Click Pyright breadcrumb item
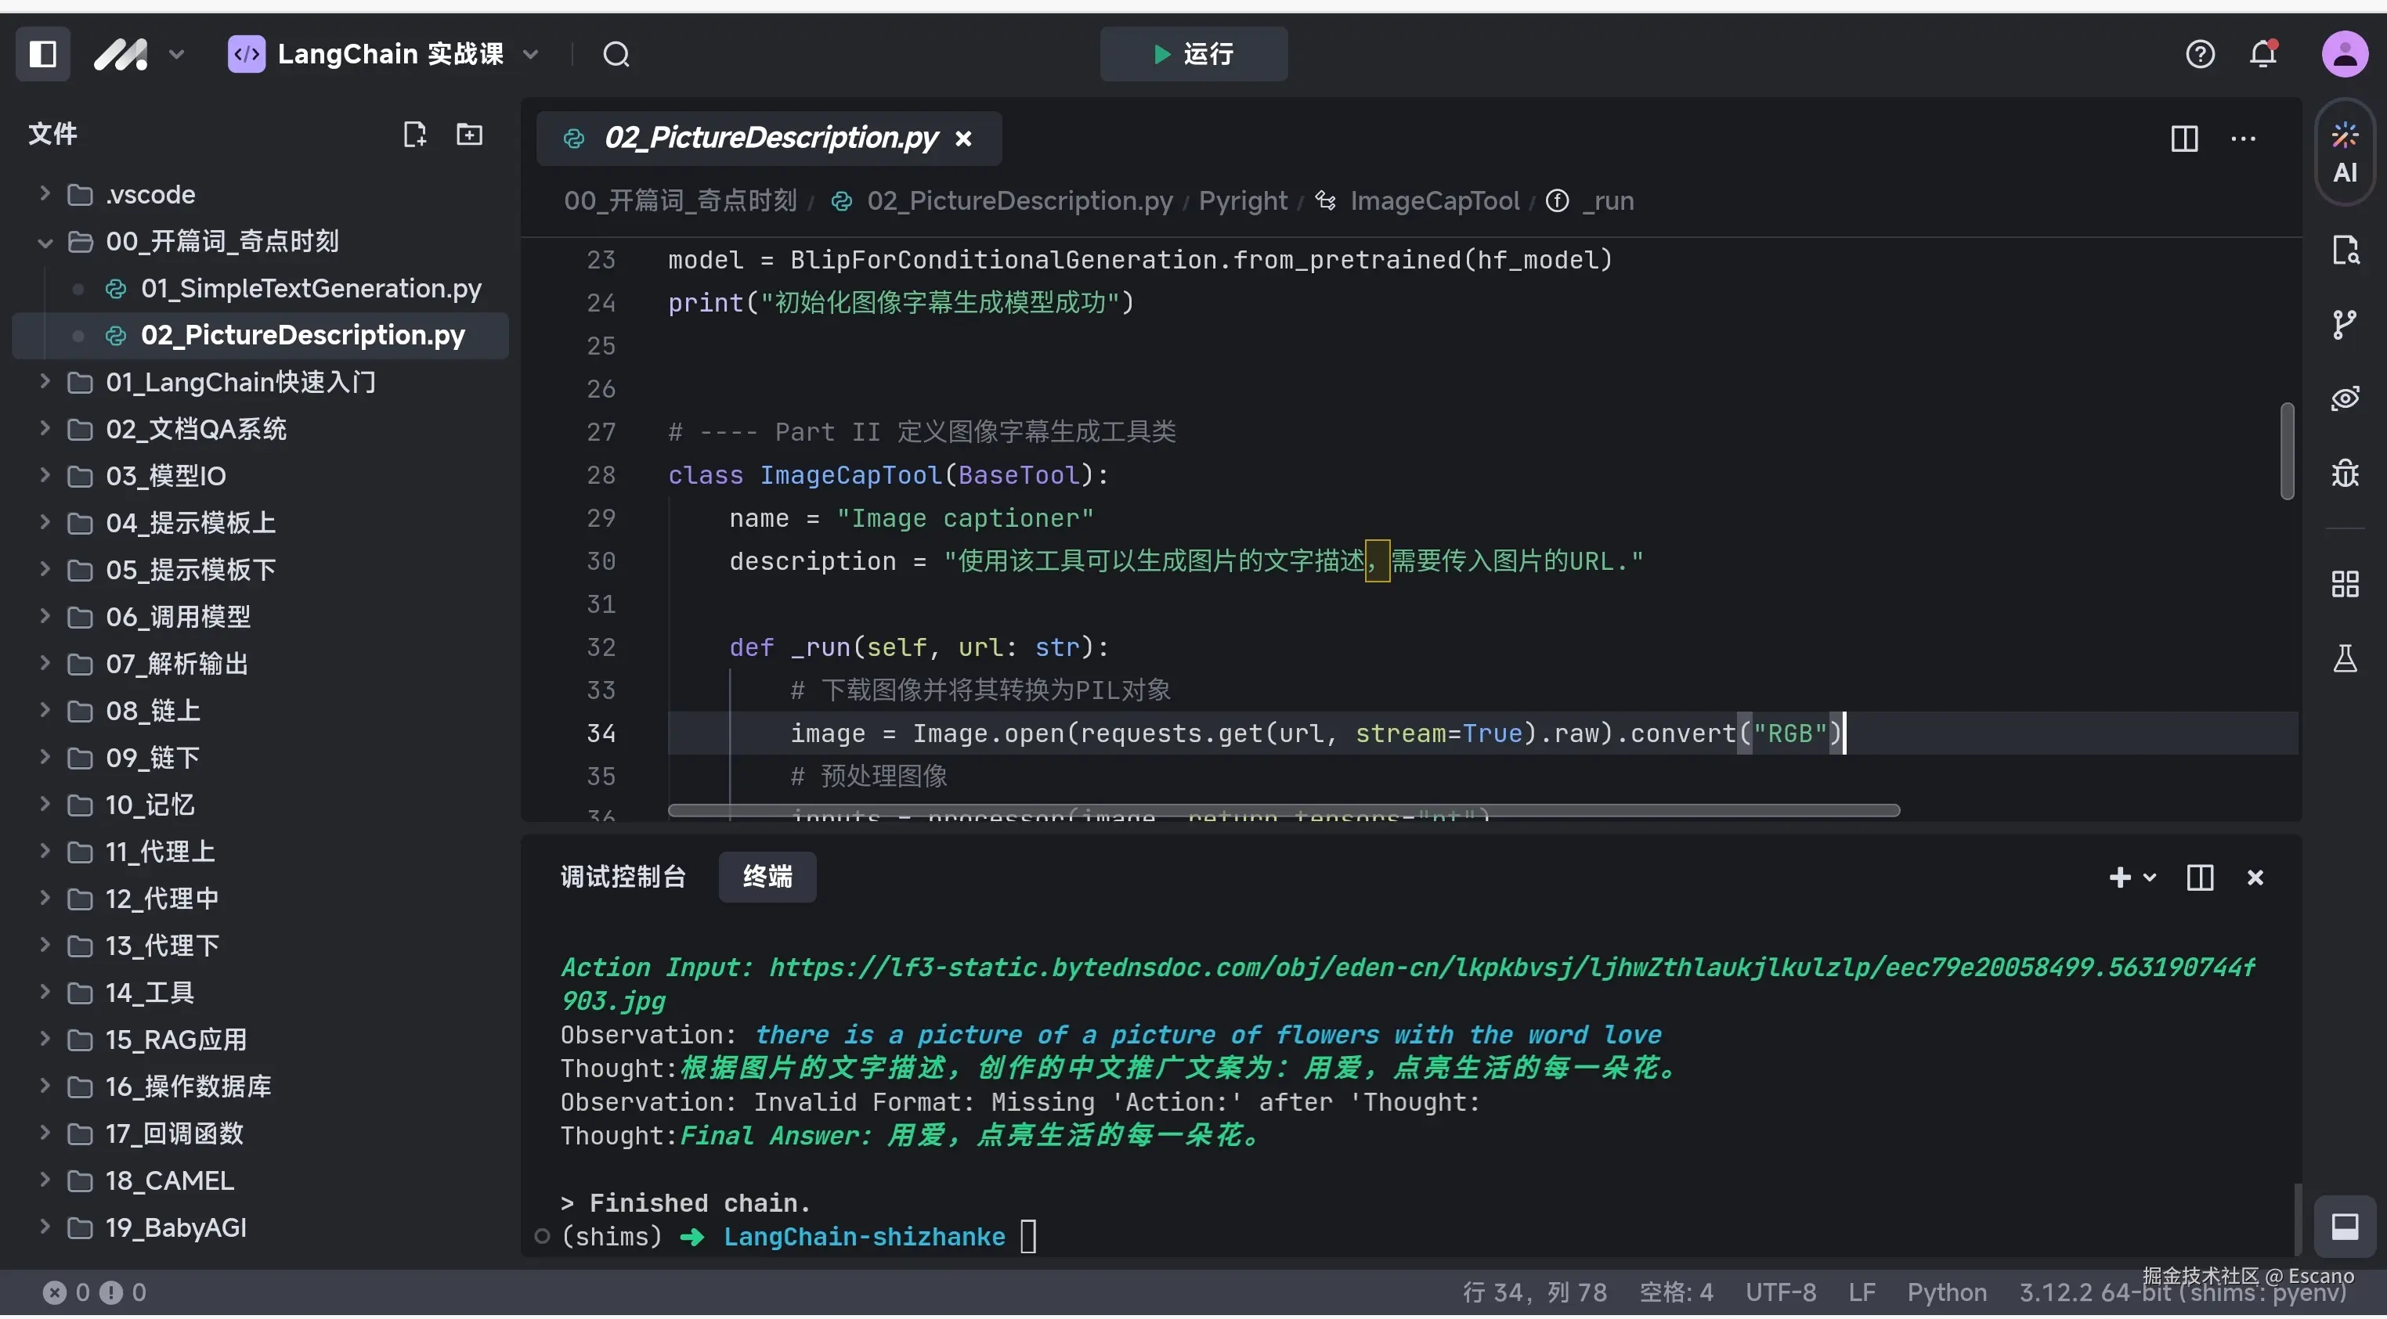 coord(1243,201)
